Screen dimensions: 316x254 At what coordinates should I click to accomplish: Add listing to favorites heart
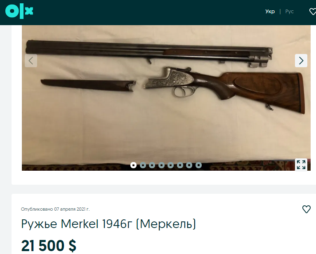coord(307,209)
